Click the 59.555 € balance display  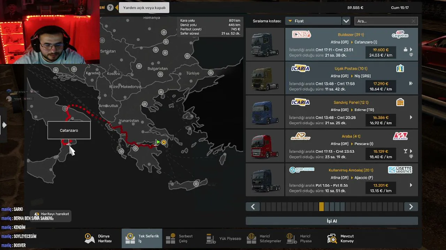(x=355, y=8)
